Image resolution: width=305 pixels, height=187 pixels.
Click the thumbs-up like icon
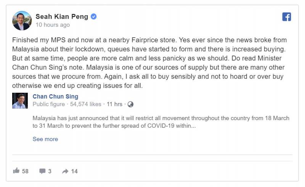point(16,171)
